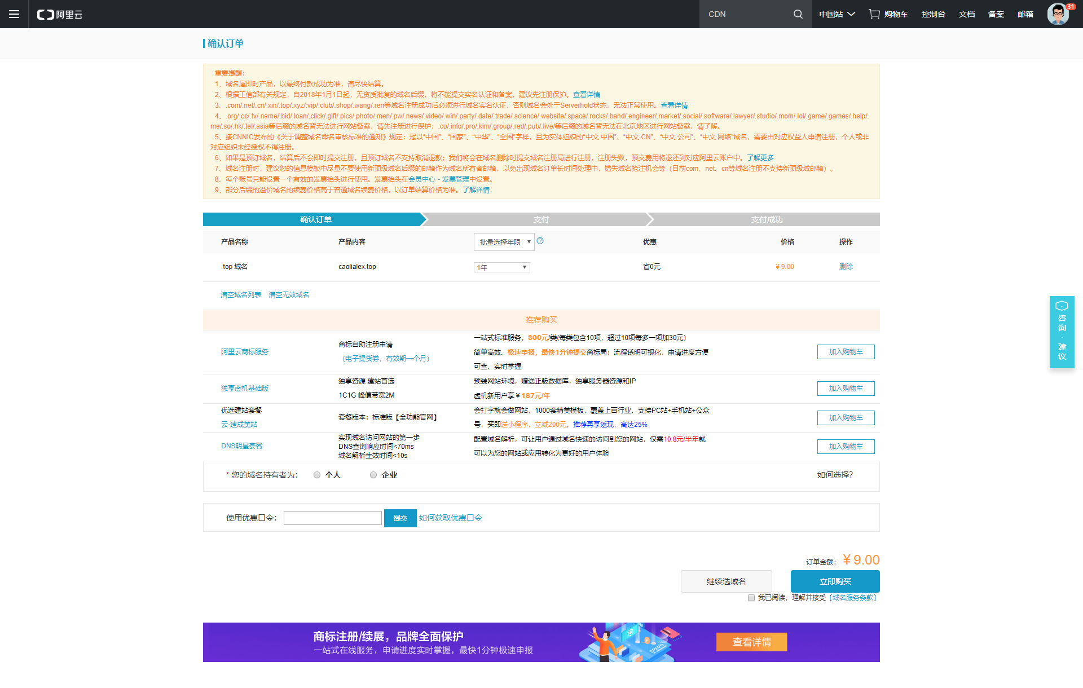Select 企业 as domain holder
Screen dimensions: 1083x688
tap(373, 475)
